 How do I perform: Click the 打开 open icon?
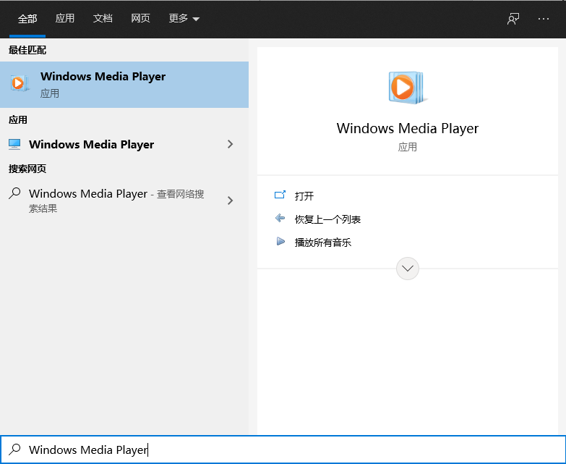[x=280, y=195]
